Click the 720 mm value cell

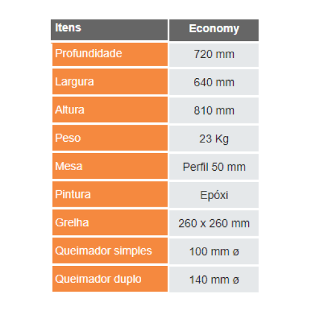point(214,55)
